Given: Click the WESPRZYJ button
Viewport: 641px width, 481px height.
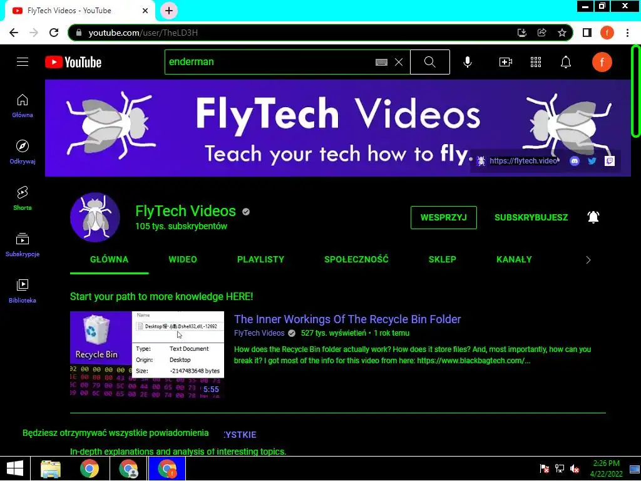Looking at the screenshot, I should click(444, 217).
